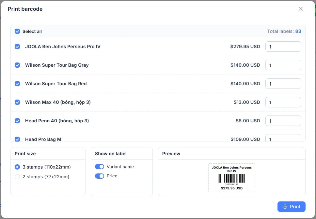Toggle Price display on label
Viewport: 316px width, 219px height.
[100, 176]
